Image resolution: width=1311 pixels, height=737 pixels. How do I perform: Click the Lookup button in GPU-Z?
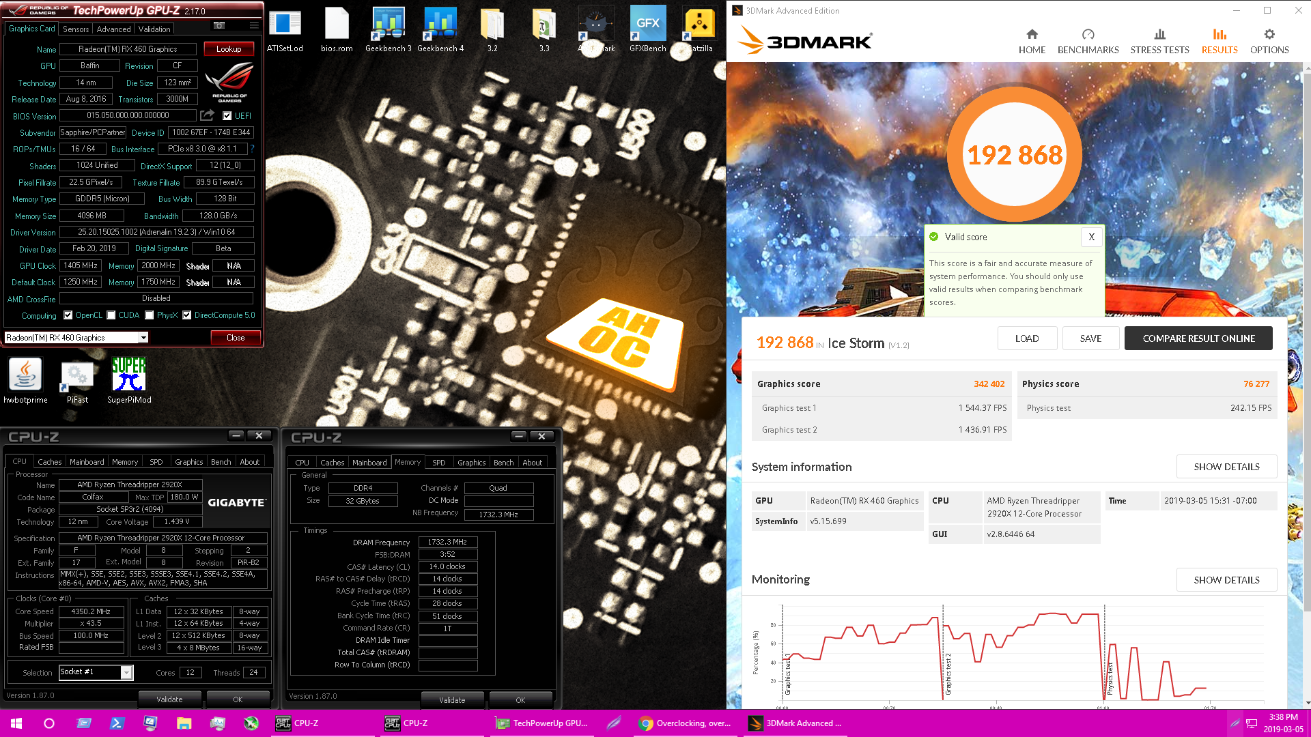[x=229, y=49]
